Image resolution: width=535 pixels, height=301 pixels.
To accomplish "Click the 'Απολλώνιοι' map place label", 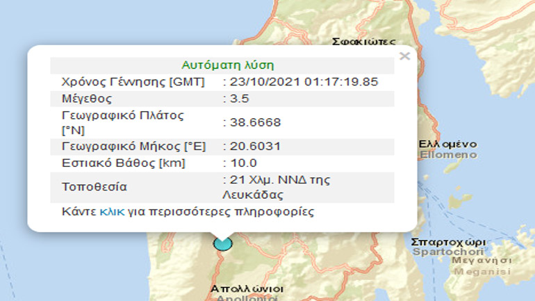I will click(247, 289).
